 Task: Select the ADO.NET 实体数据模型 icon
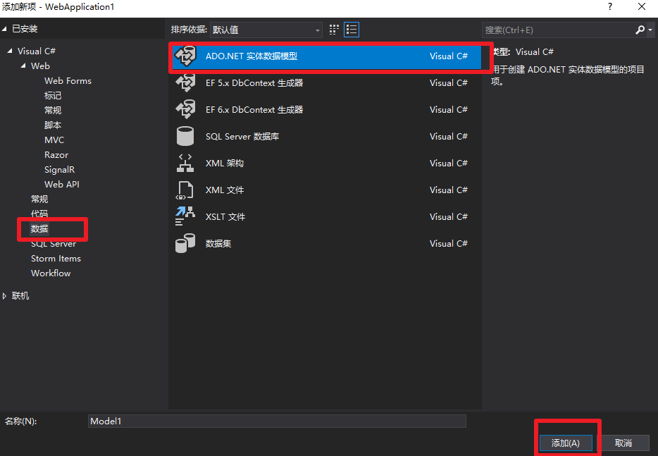coord(185,56)
